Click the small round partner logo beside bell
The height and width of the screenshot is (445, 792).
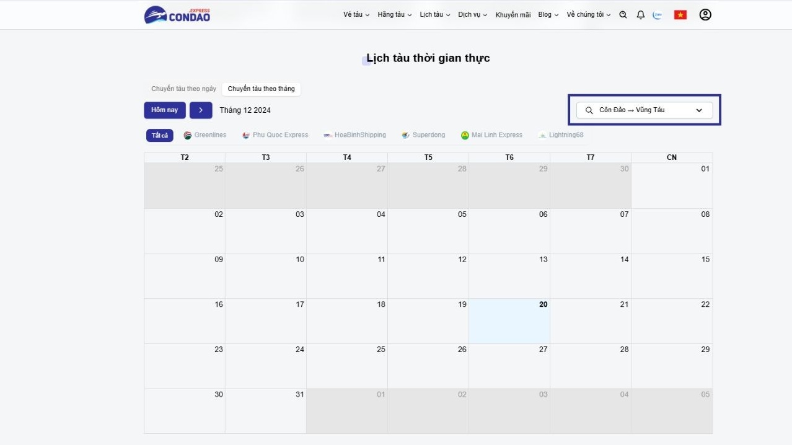coord(658,15)
